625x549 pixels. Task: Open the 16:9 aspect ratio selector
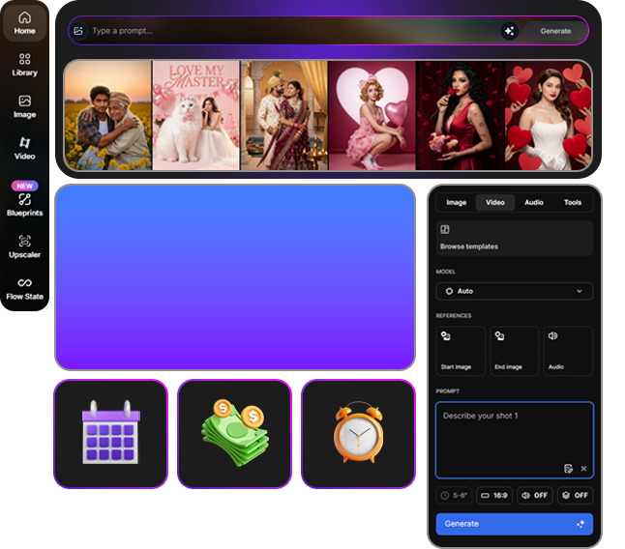[493, 496]
